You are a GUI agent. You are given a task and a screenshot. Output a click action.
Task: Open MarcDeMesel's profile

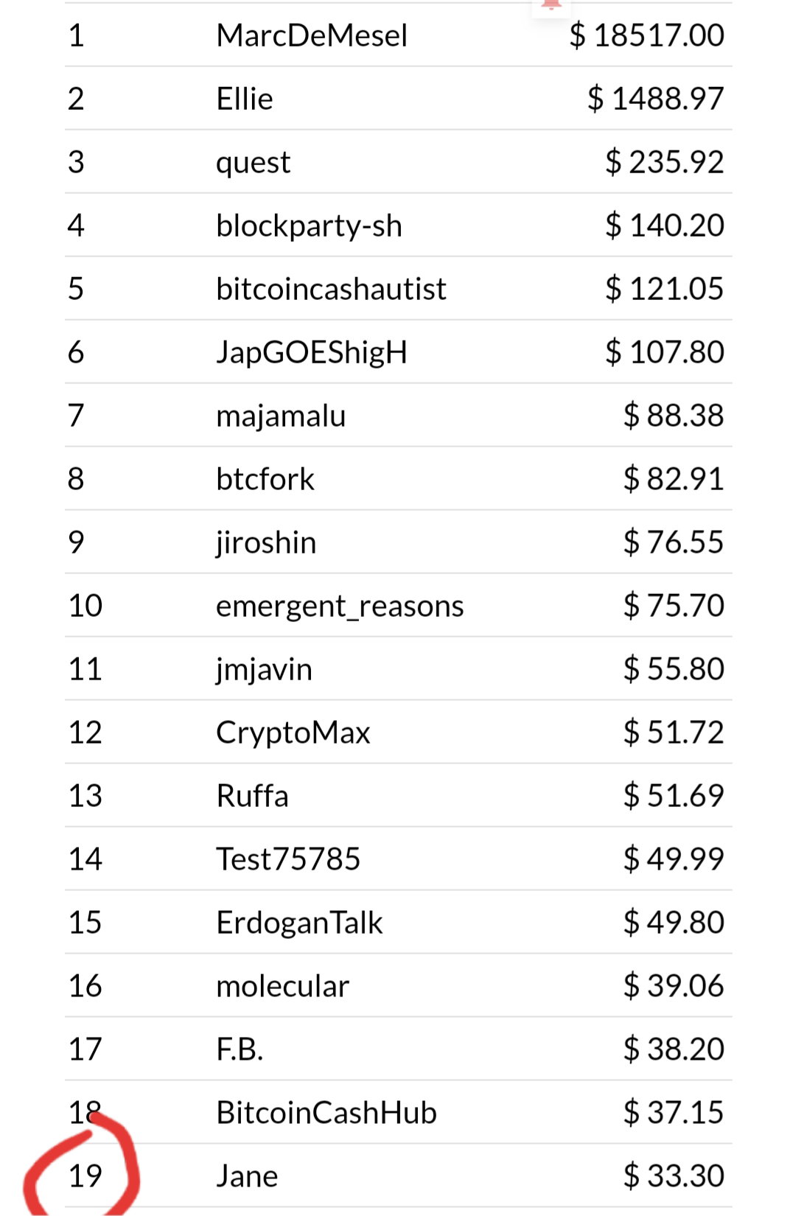click(x=312, y=35)
